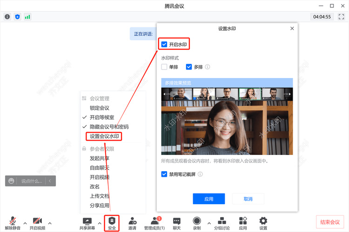Select the green-highlighted participant thumbnail
This screenshot has height=232, width=349.
250,94
